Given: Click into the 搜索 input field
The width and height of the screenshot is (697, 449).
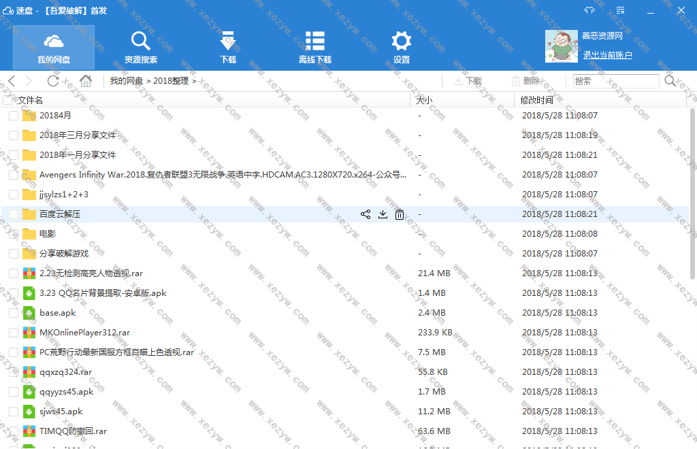Looking at the screenshot, I should tap(615, 81).
